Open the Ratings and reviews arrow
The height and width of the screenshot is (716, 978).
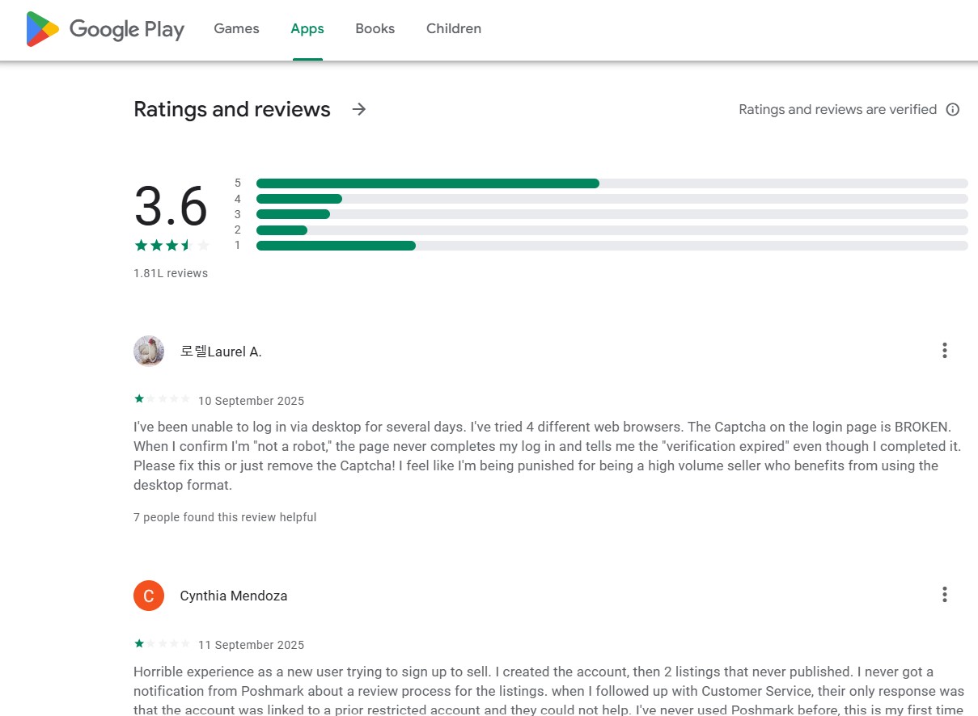point(359,109)
